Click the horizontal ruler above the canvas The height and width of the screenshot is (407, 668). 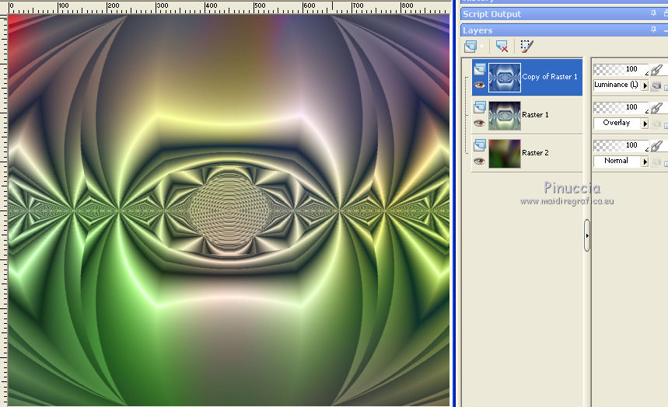(229, 8)
